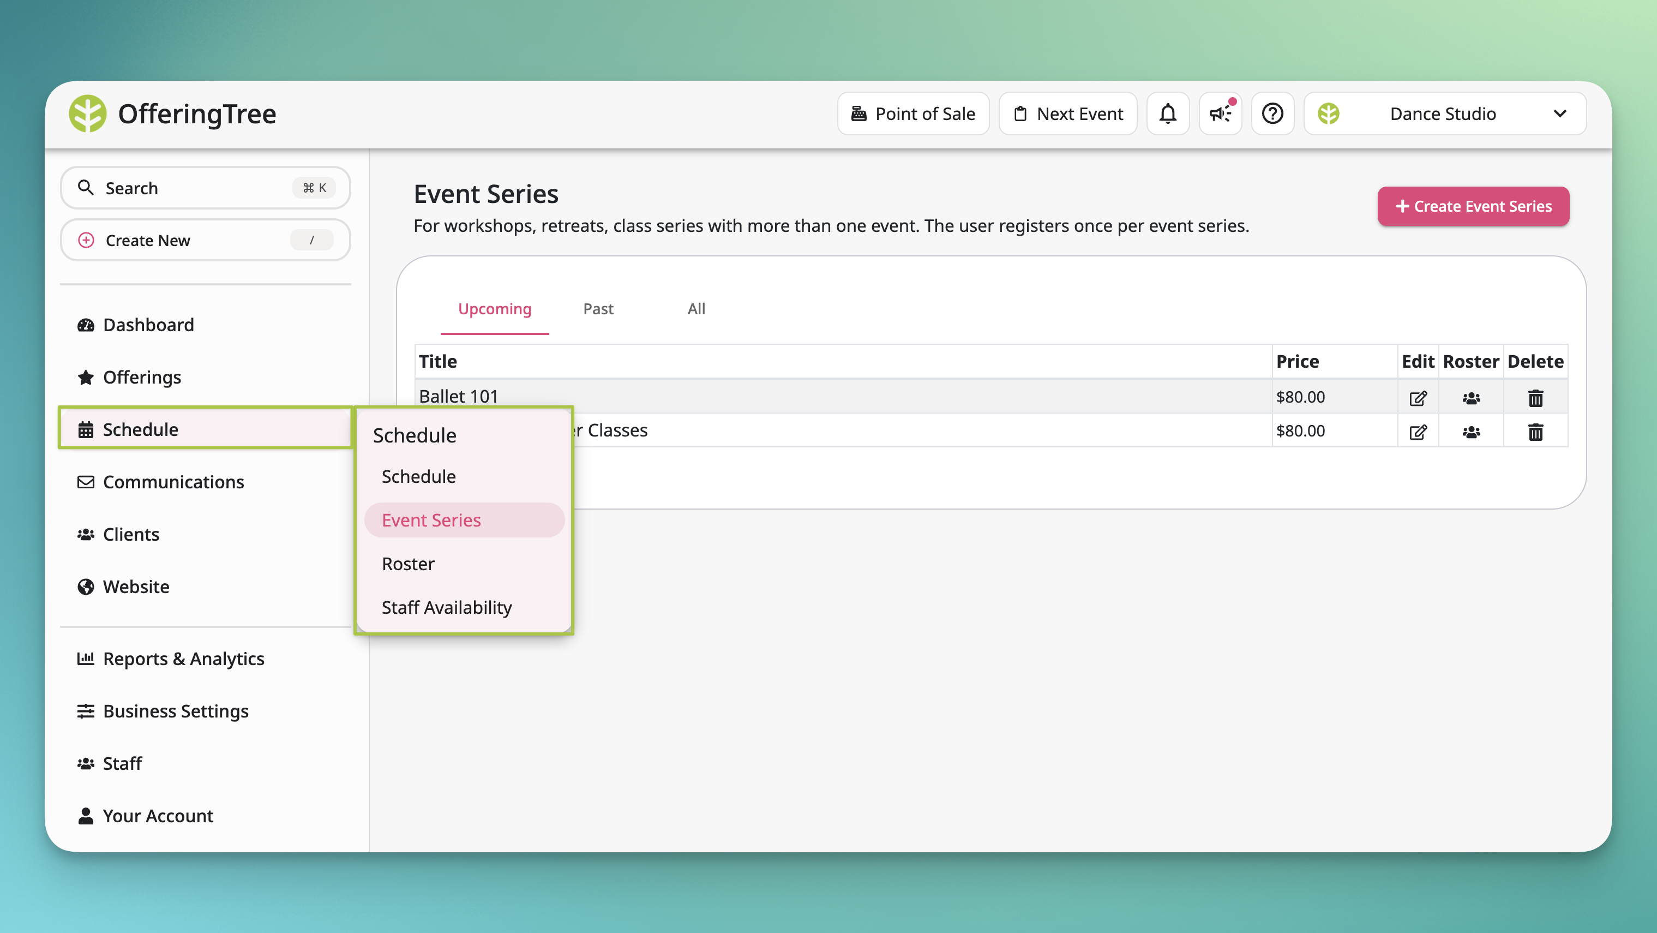Screen dimensions: 1657x933
Task: Switch to the All tab
Action: 696,309
